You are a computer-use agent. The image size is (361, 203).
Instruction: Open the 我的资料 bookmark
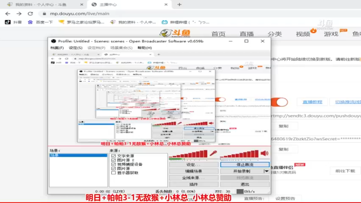(x=133, y=22)
